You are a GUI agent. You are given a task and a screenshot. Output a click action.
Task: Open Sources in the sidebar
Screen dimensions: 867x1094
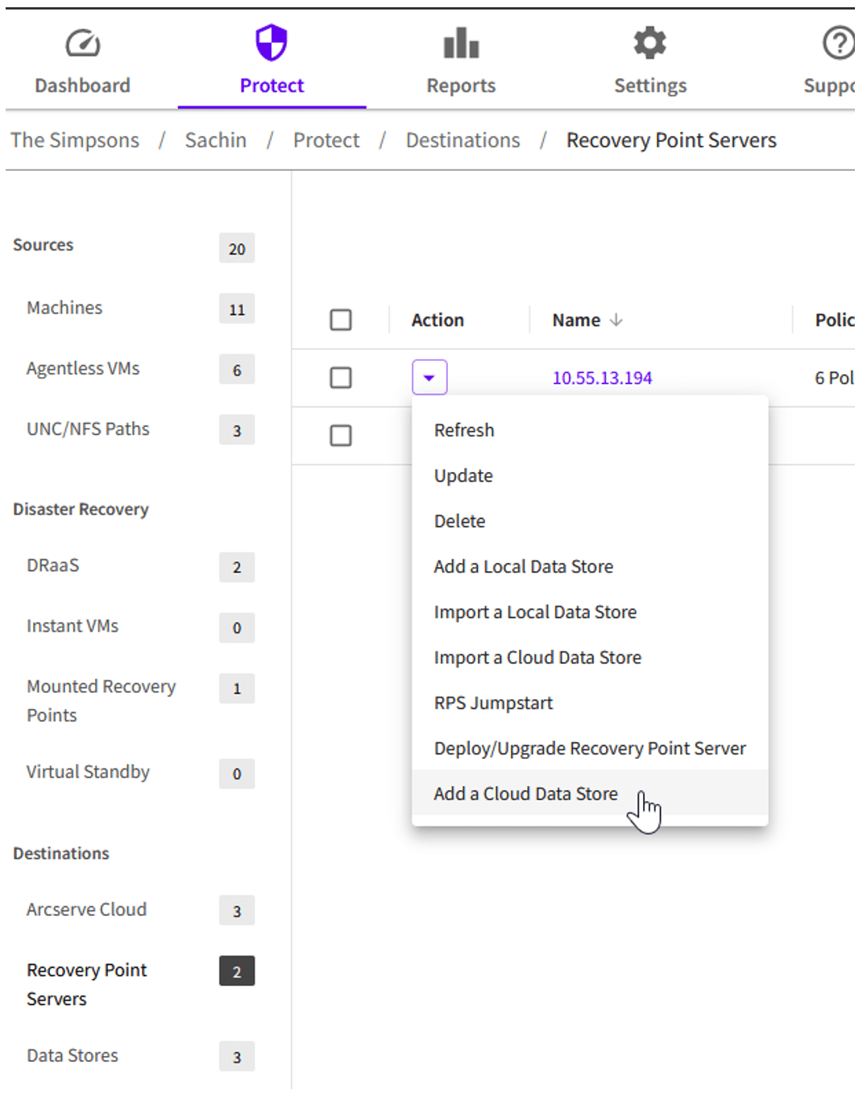coord(44,245)
